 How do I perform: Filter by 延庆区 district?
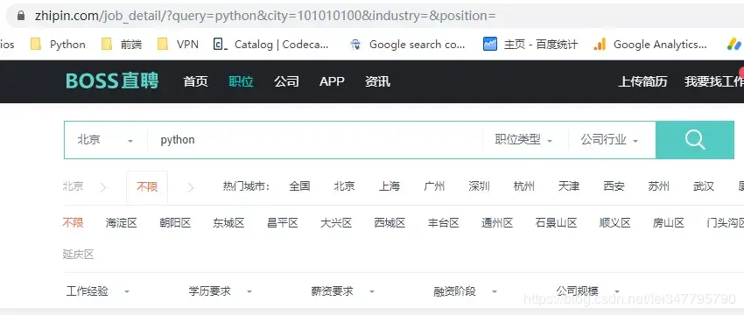(x=78, y=255)
